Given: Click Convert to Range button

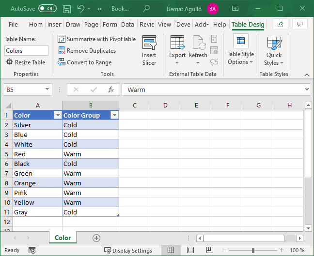Looking at the screenshot, I should [x=85, y=62].
